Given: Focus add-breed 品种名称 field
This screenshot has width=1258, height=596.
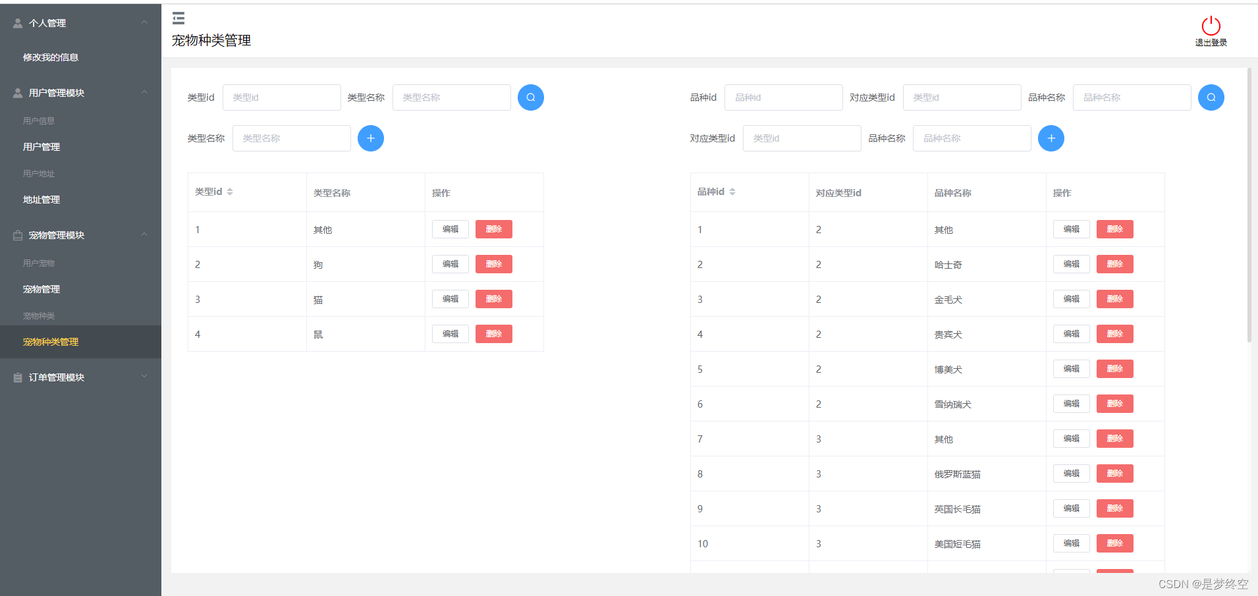Looking at the screenshot, I should (x=972, y=138).
